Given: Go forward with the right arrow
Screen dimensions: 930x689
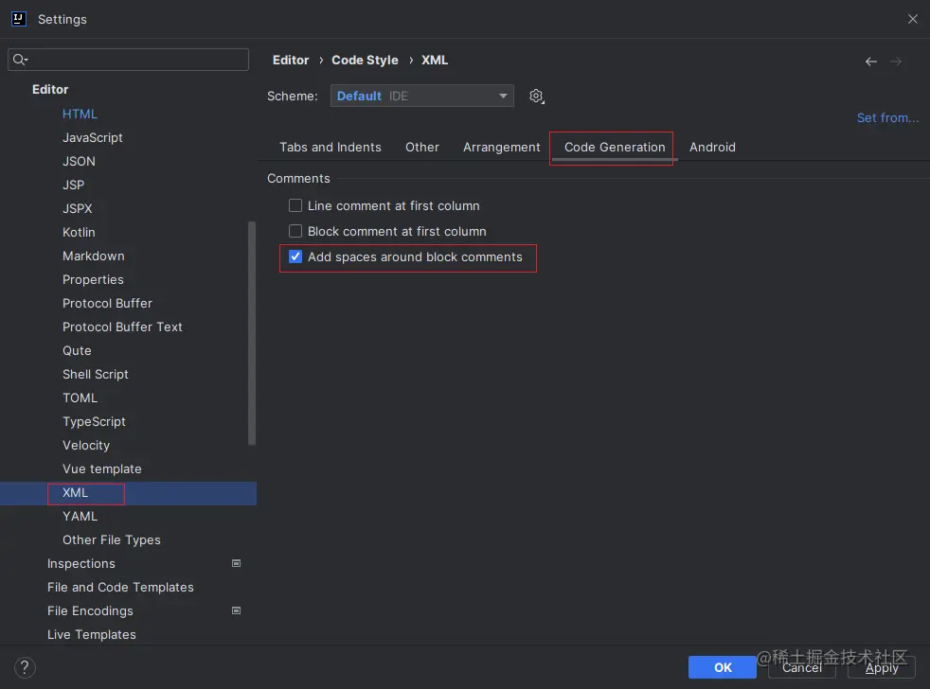Looking at the screenshot, I should [x=896, y=62].
